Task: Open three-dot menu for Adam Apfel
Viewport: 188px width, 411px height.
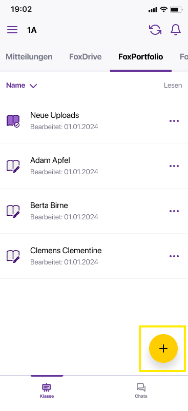Action: (174, 166)
